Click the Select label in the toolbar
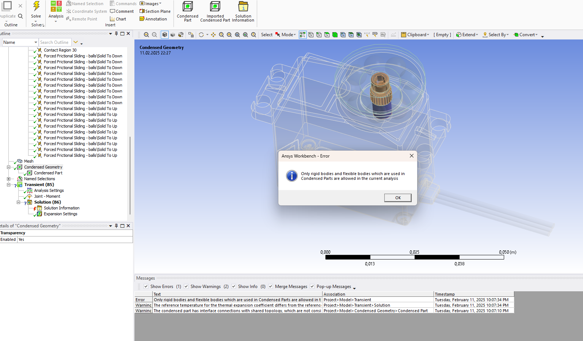The height and width of the screenshot is (341, 583). tap(267, 35)
